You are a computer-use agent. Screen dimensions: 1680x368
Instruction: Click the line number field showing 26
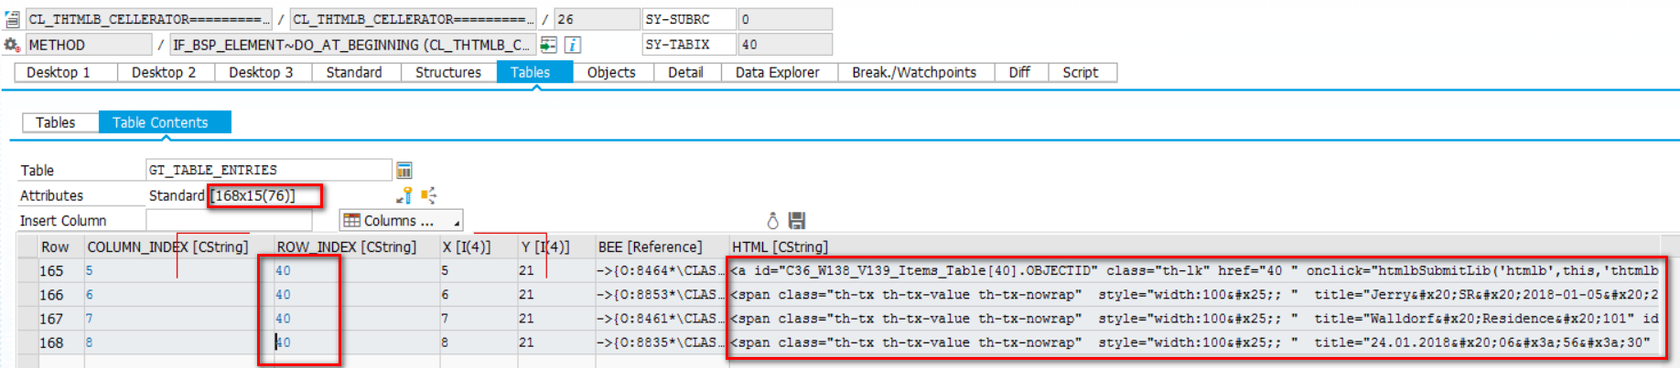[x=598, y=19]
